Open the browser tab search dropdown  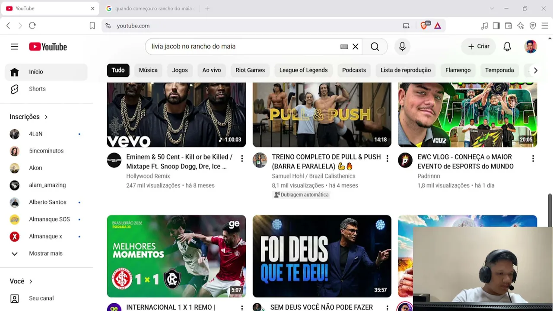click(x=492, y=9)
